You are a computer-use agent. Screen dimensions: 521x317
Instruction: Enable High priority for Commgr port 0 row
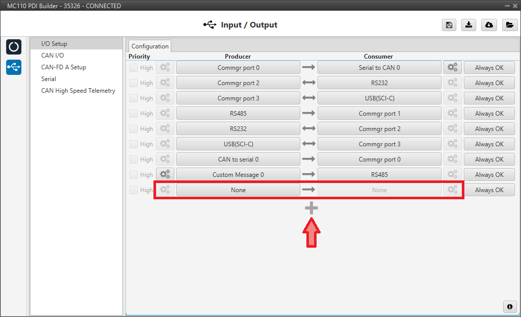pyautogui.click(x=133, y=68)
